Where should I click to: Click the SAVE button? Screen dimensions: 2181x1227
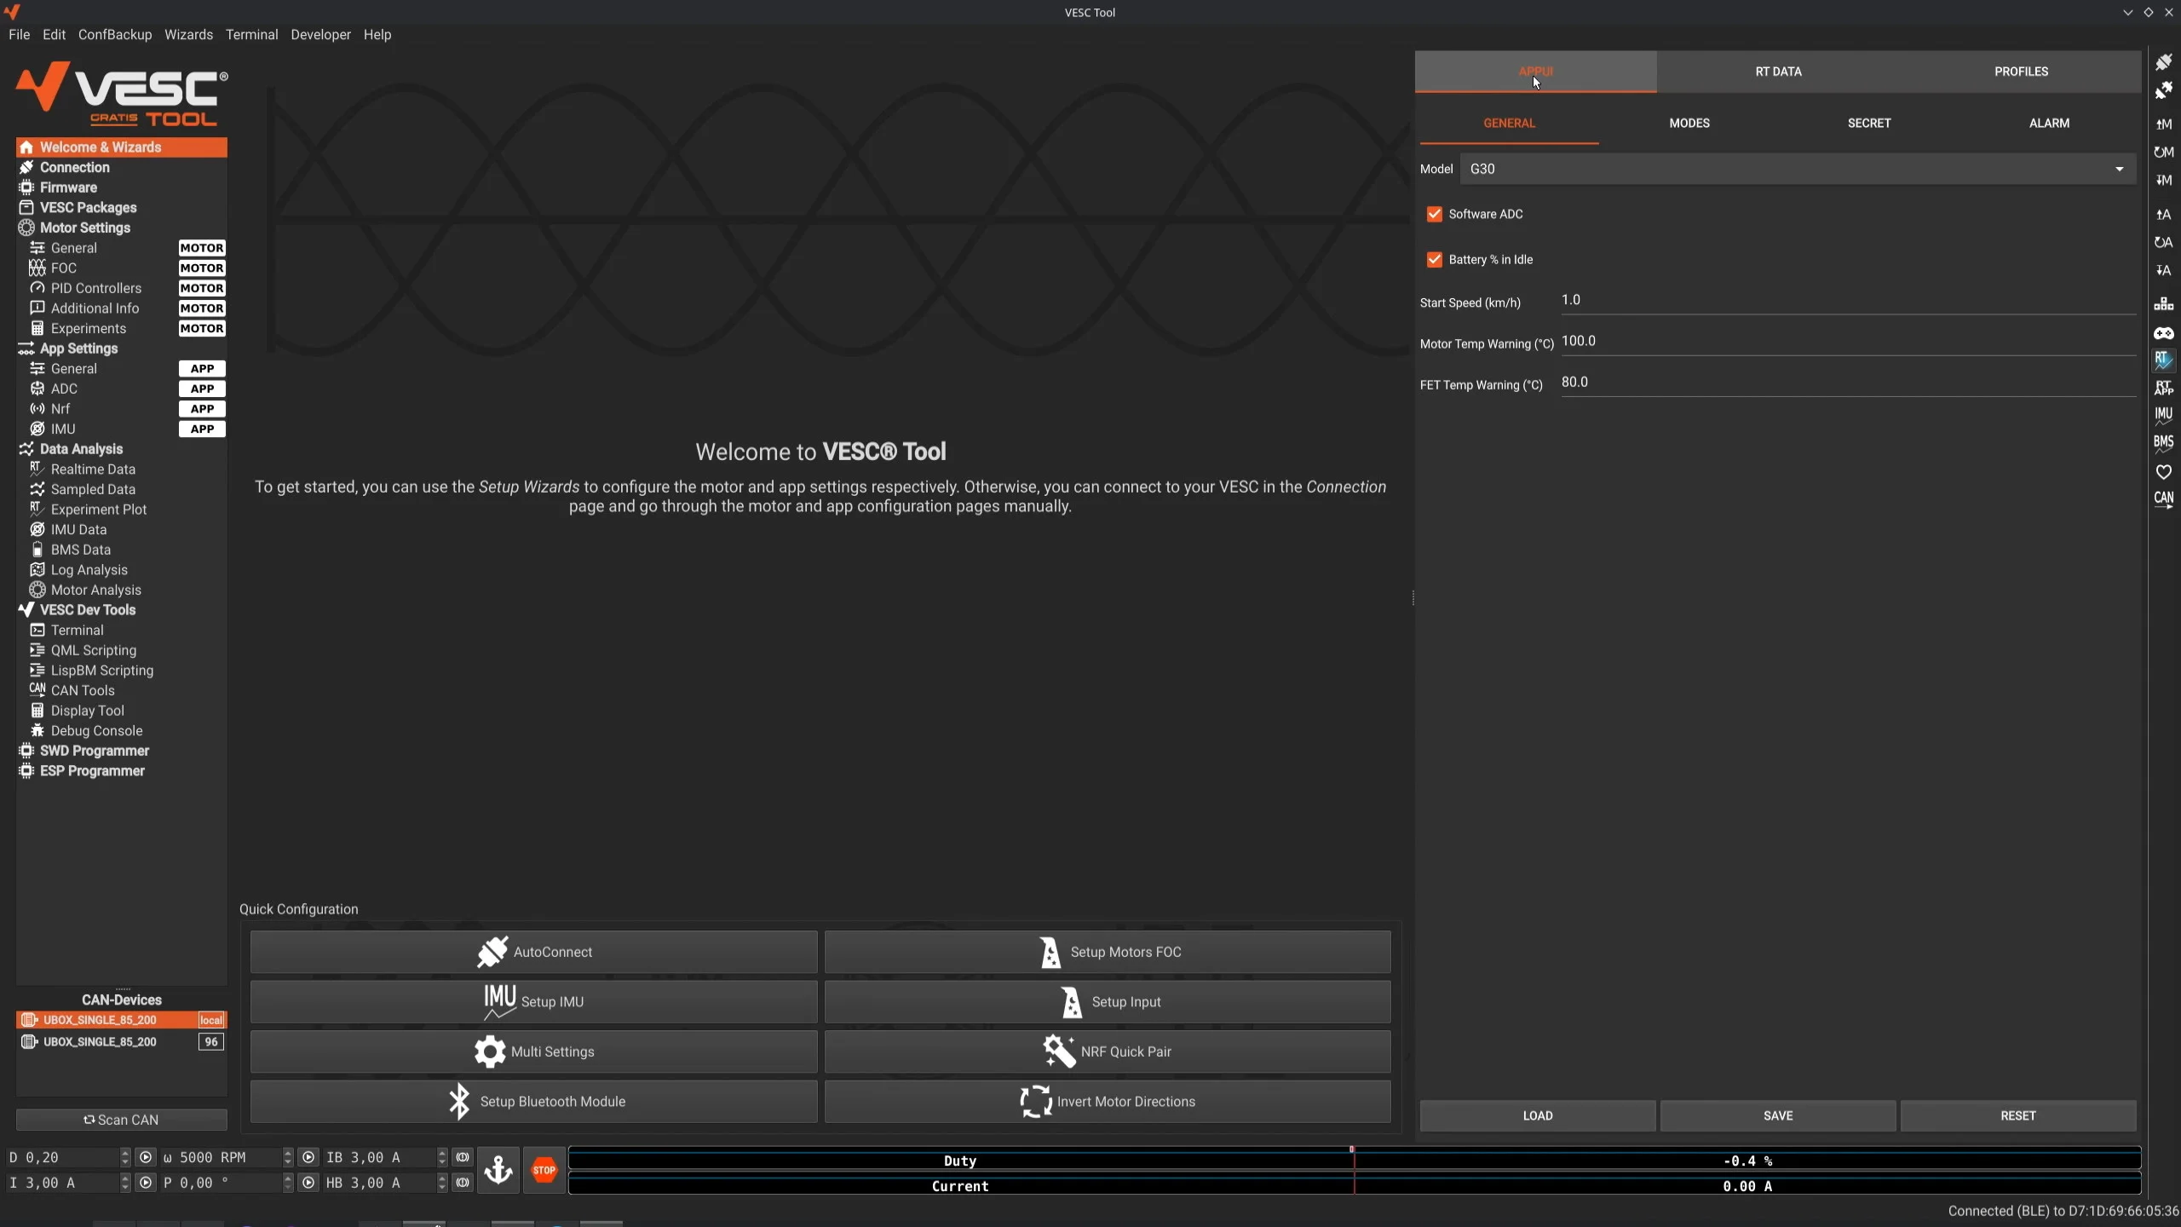point(1778,1115)
